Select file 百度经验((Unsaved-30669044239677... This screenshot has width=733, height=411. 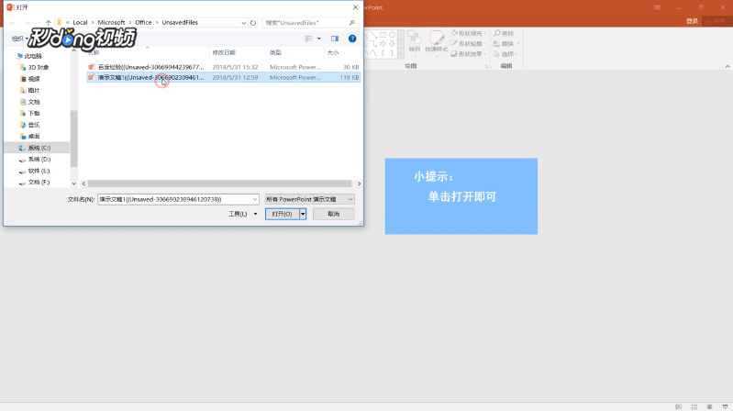coord(224,67)
